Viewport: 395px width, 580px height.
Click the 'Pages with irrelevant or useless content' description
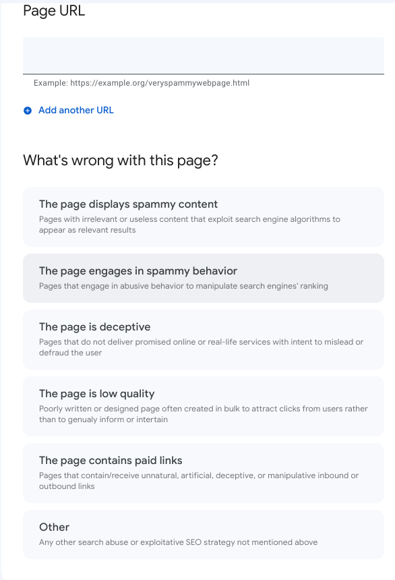click(189, 225)
